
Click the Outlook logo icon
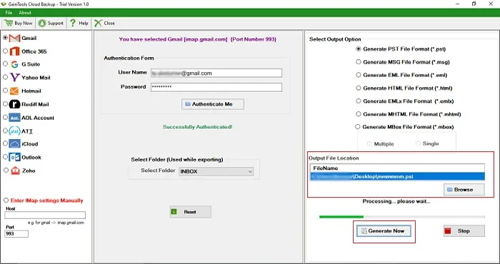(15, 157)
